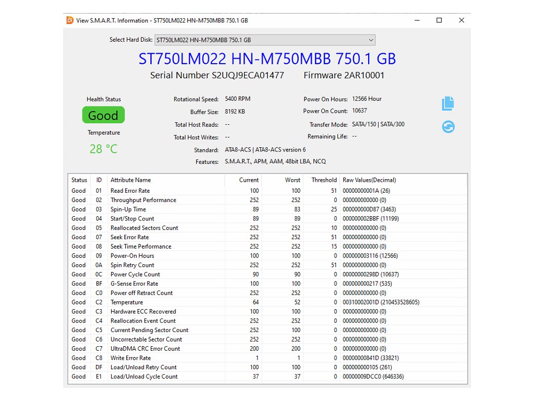Viewport: 534px width, 401px height.
Task: Click the 5400 RPM rotational speed value
Action: coord(237,99)
